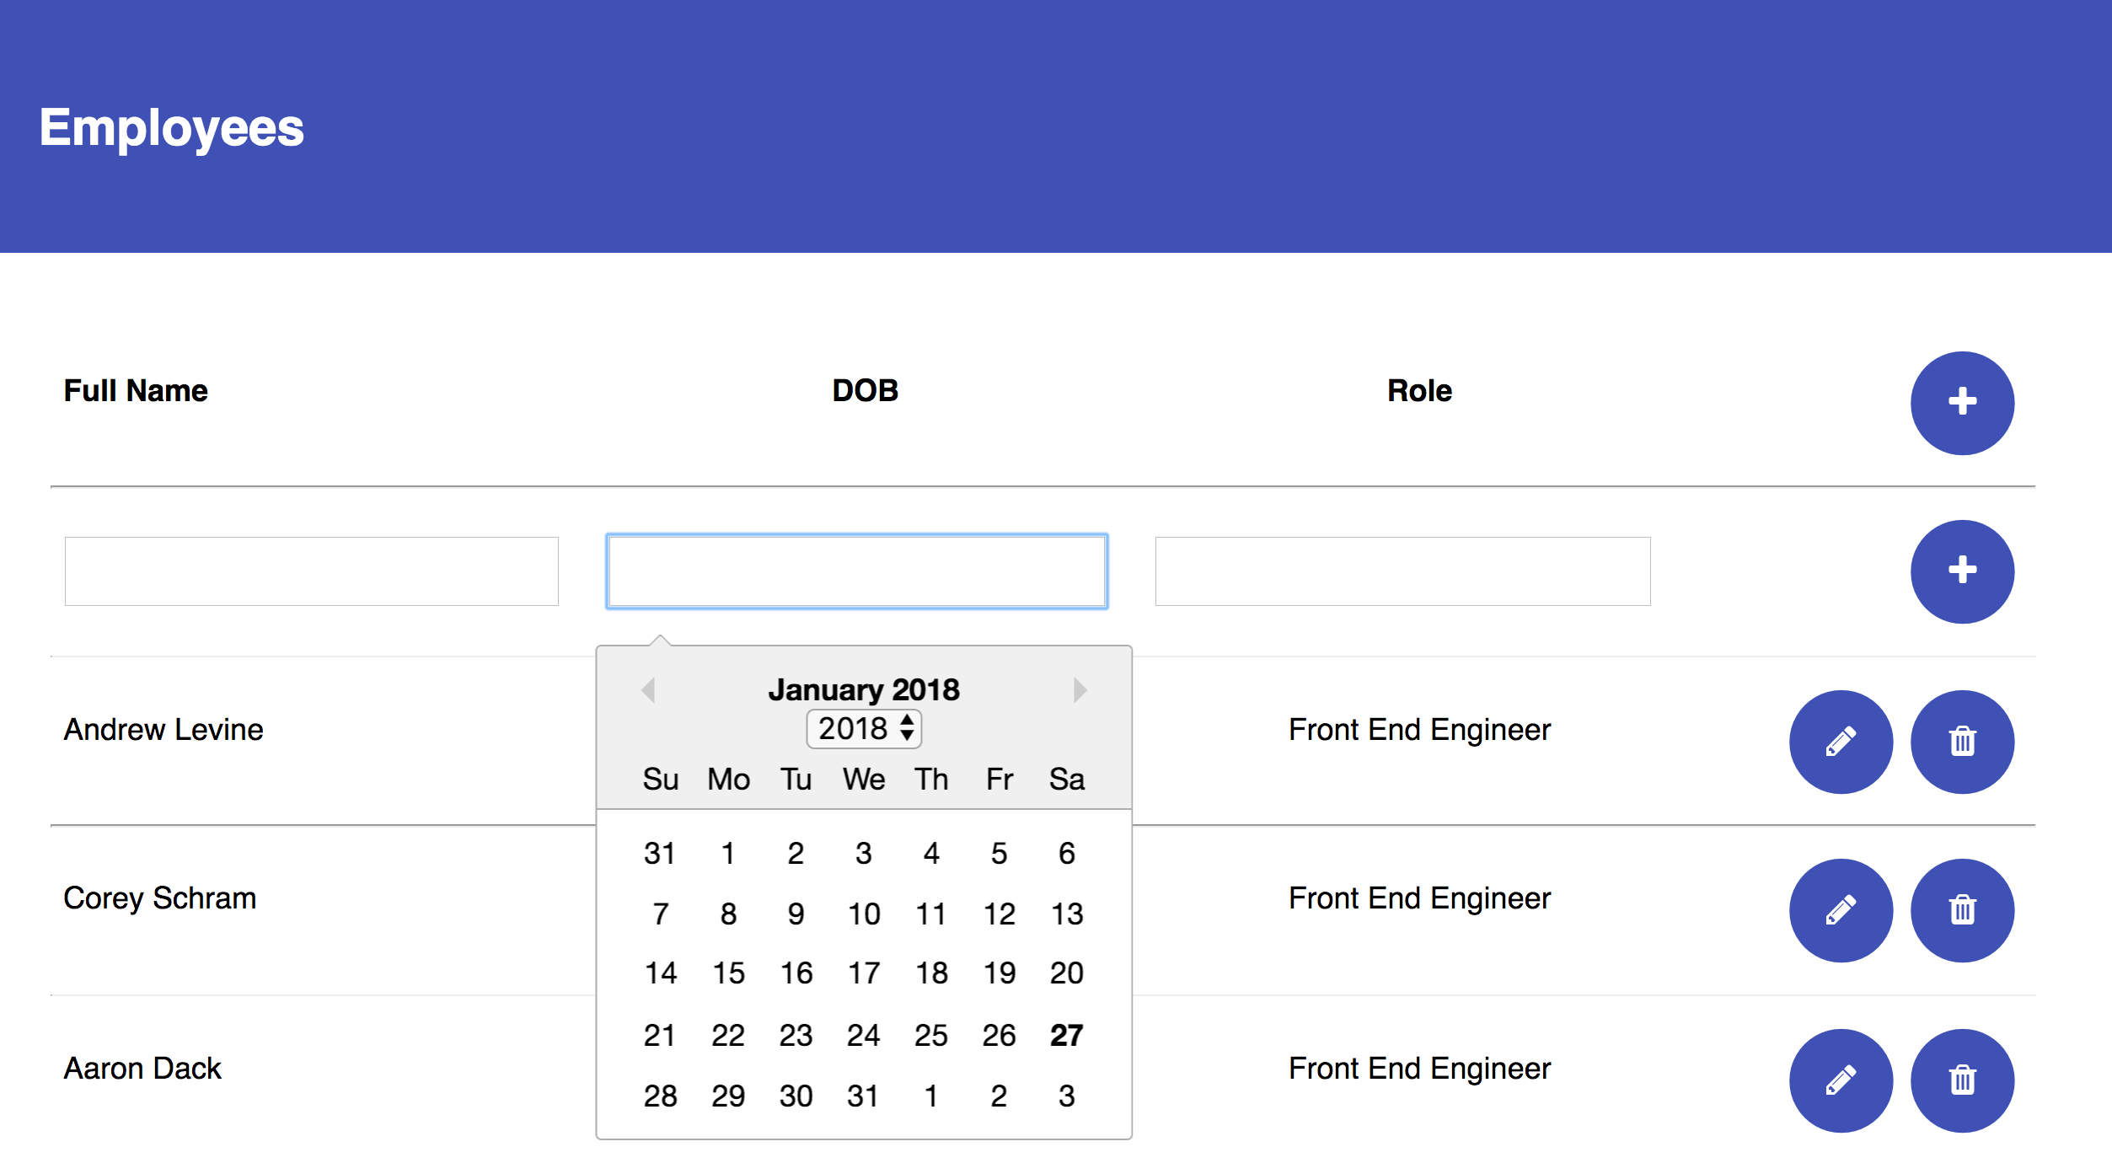Select January 15 in the calendar
This screenshot has width=2112, height=1163.
click(728, 973)
